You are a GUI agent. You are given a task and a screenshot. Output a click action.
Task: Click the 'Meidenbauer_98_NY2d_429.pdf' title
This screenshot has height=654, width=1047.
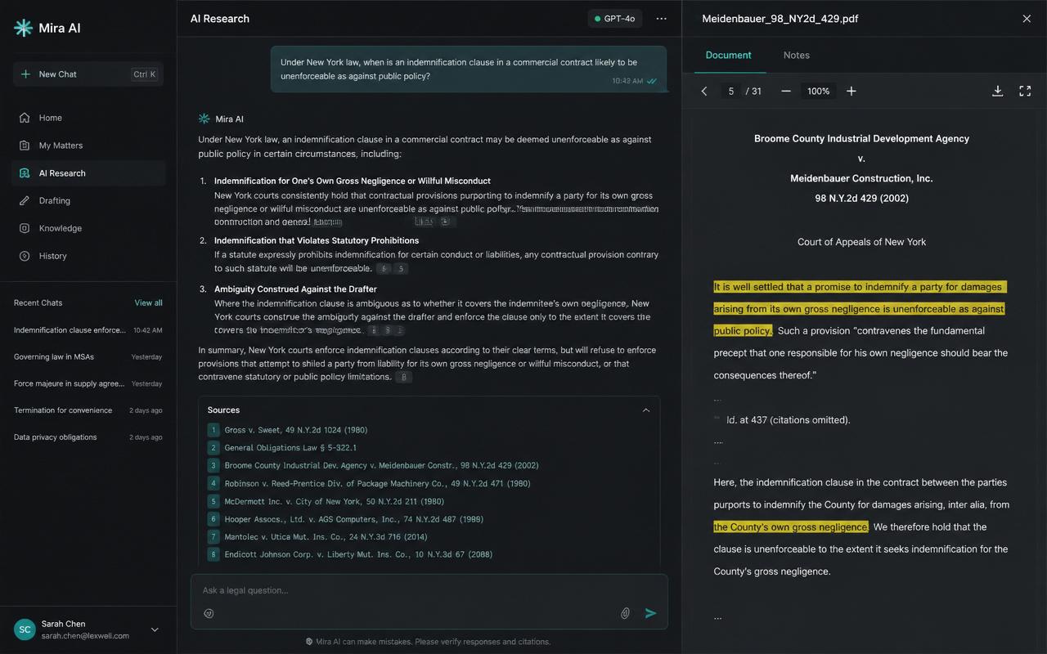click(780, 19)
